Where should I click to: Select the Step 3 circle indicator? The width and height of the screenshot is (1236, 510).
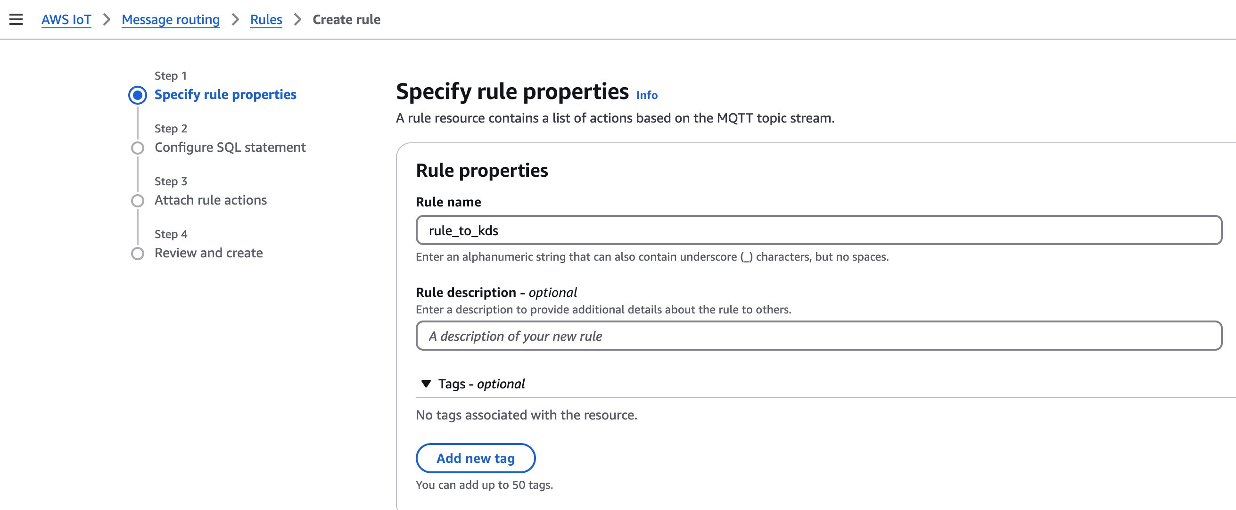(138, 200)
